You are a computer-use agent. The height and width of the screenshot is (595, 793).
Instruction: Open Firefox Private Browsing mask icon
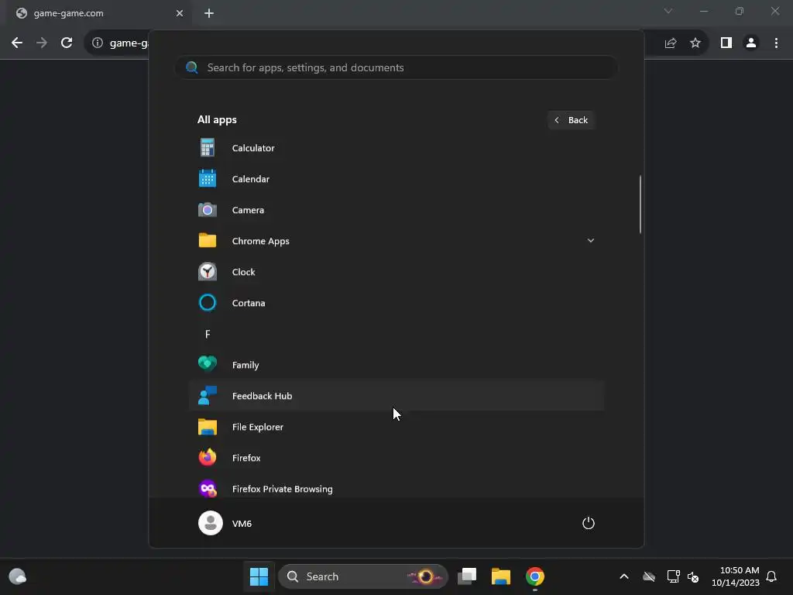pyautogui.click(x=208, y=488)
